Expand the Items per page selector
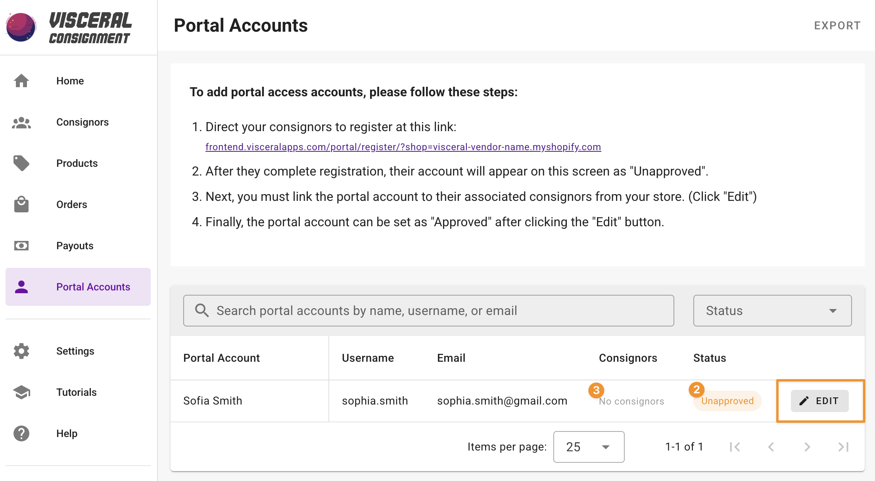Image resolution: width=875 pixels, height=481 pixels. pyautogui.click(x=589, y=447)
